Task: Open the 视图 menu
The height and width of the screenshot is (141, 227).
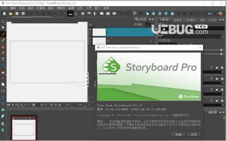Action: pyautogui.click(x=22, y=8)
